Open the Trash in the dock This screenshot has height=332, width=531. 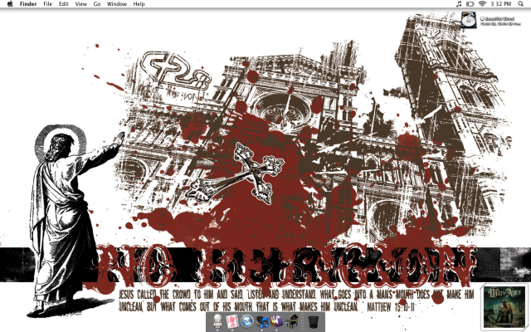tap(314, 322)
